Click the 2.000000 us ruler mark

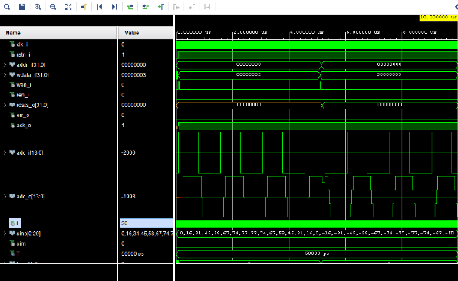(x=250, y=32)
